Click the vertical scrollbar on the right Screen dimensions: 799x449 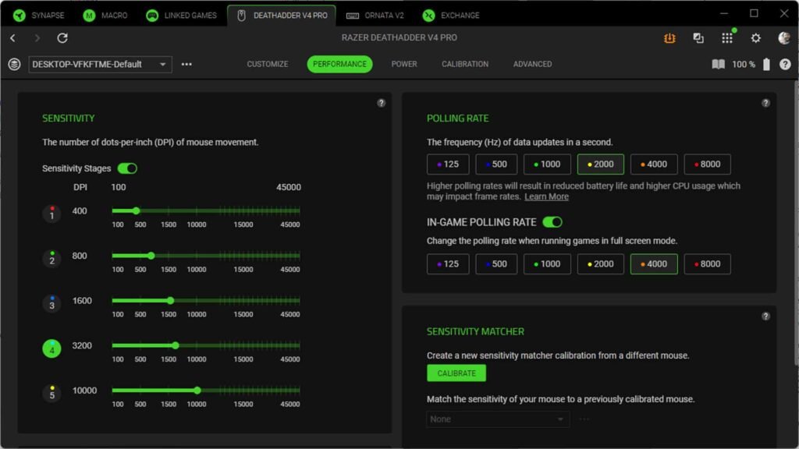tap(795, 224)
